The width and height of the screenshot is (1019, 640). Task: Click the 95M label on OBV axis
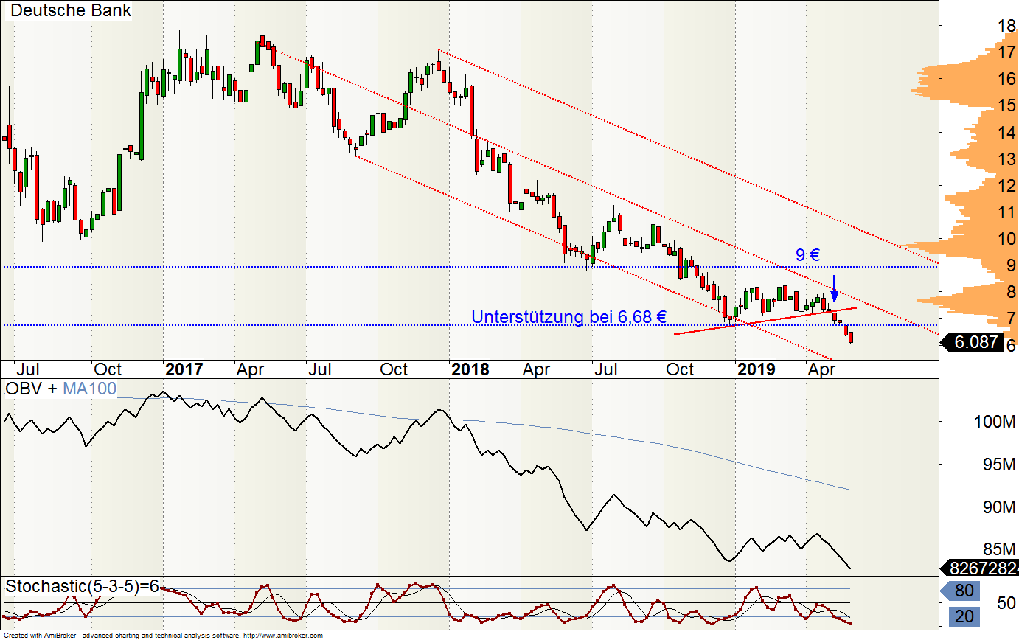click(x=999, y=464)
